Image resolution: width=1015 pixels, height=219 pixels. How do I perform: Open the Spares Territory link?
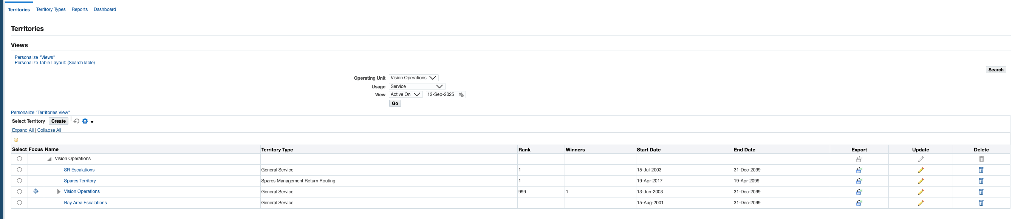(x=80, y=181)
